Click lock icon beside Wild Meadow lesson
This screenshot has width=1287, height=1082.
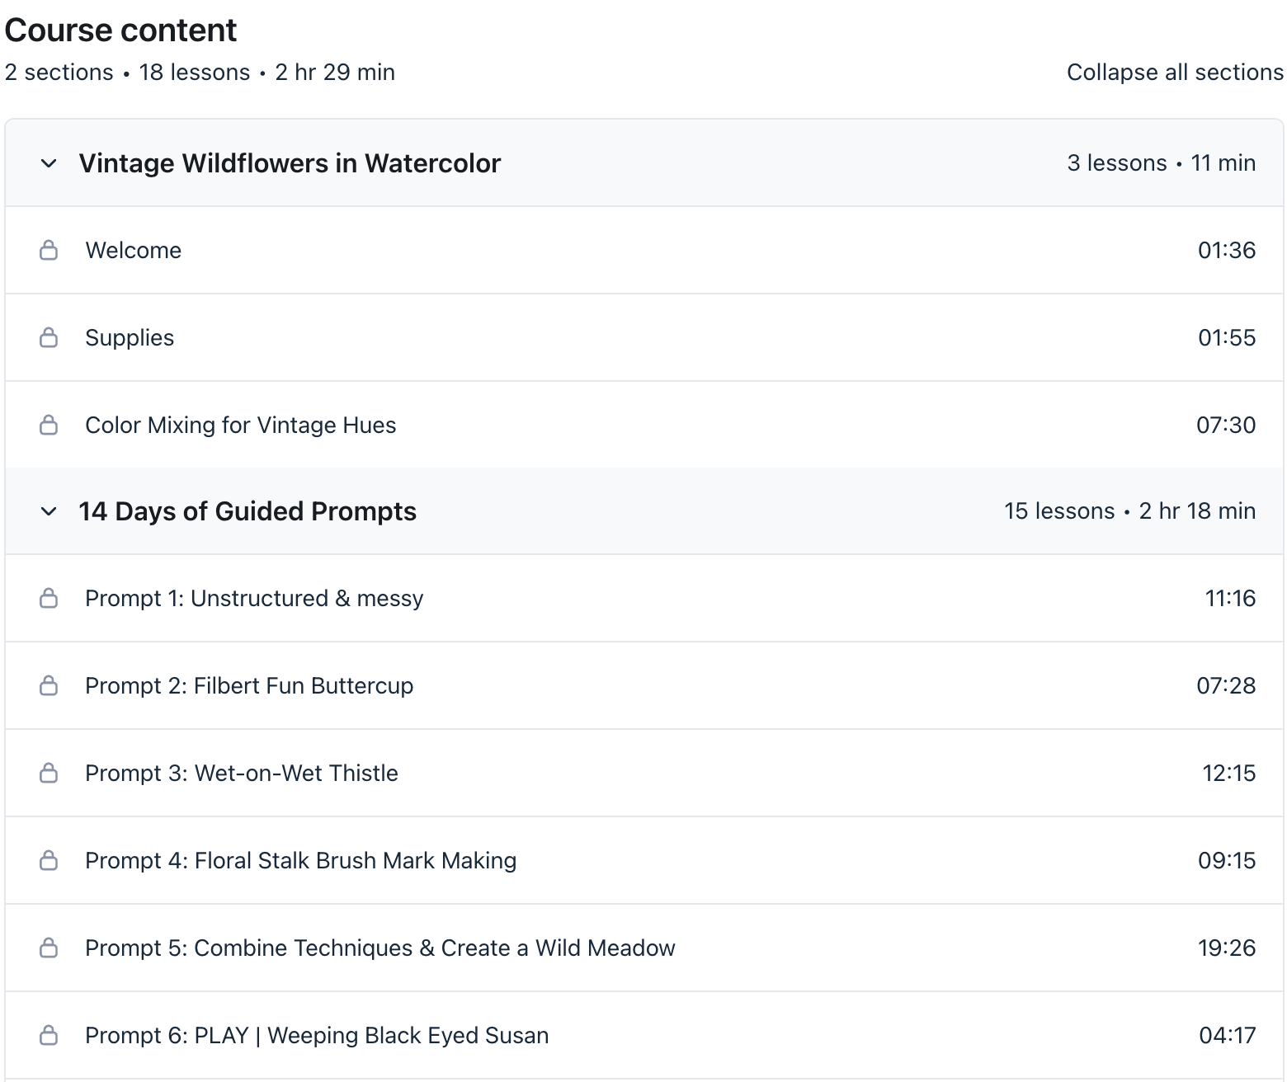click(x=49, y=948)
